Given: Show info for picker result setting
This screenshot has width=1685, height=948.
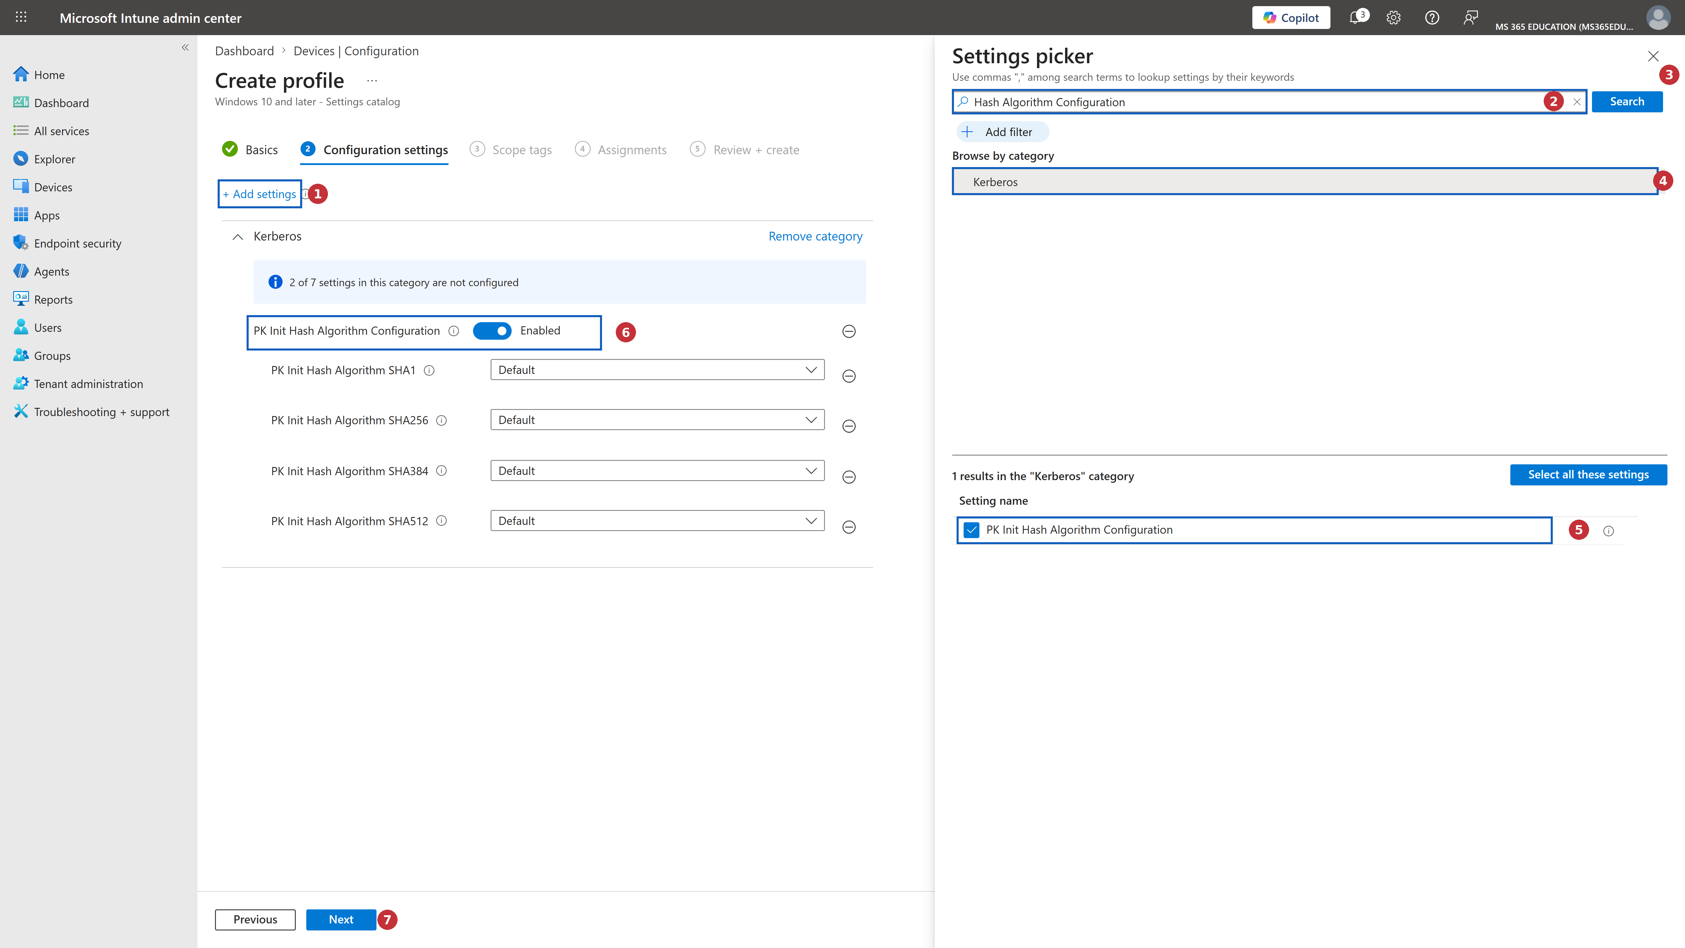Looking at the screenshot, I should [x=1608, y=531].
